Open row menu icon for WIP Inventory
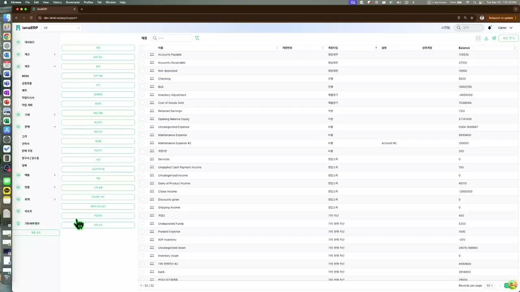The width and height of the screenshot is (520, 292). tap(152, 240)
